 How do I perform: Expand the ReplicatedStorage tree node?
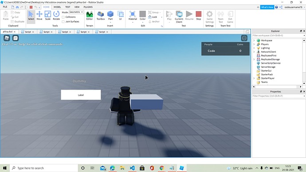pos(254,59)
